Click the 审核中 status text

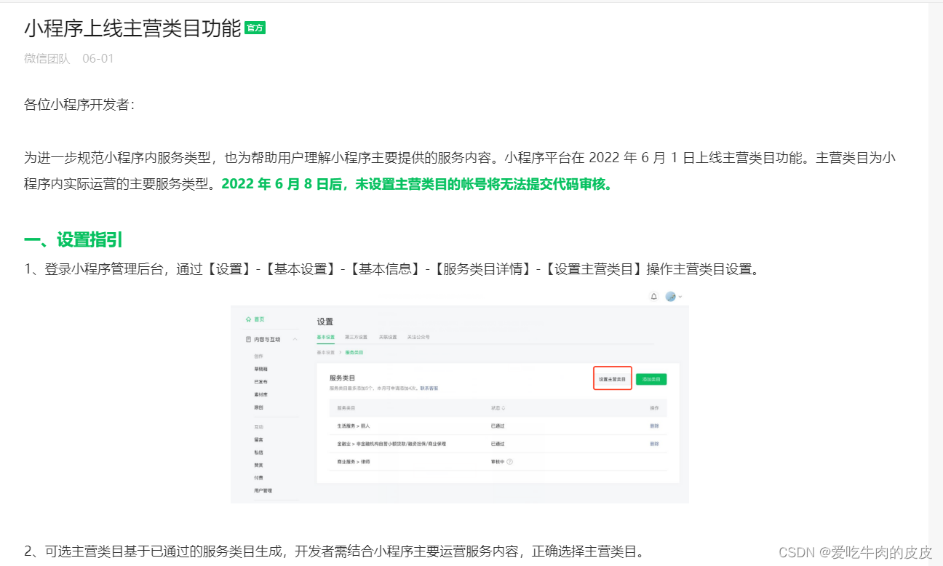point(498,462)
